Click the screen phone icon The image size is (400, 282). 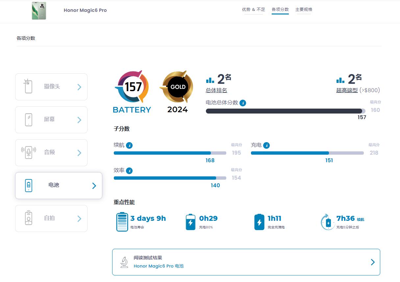(x=29, y=119)
